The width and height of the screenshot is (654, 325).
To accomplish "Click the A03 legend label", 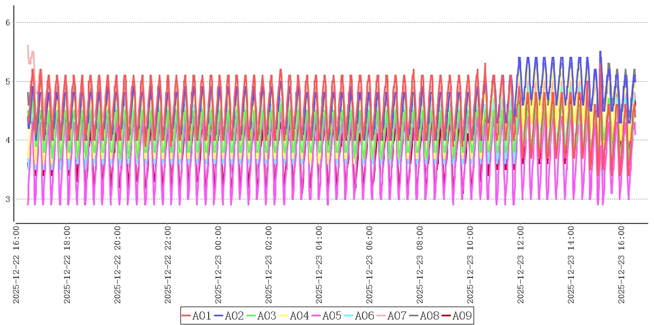I will tap(267, 316).
